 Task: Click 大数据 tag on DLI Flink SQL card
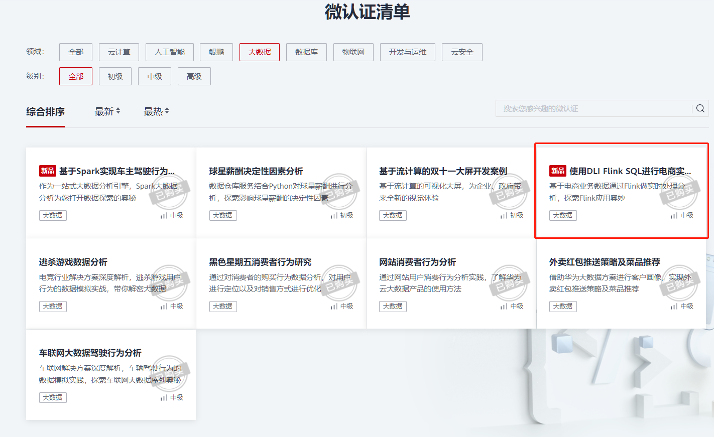pyautogui.click(x=563, y=216)
